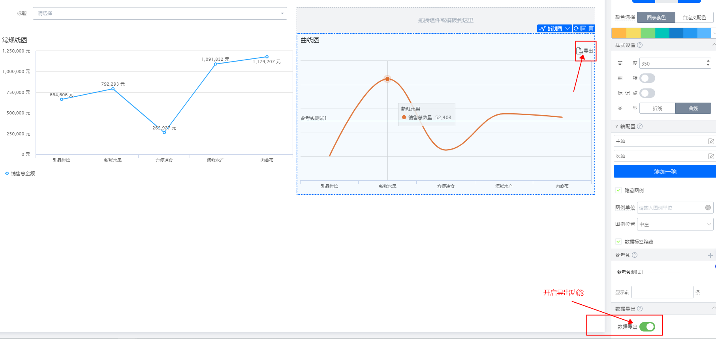Click the 拖拽组件或模板到这里 drop area
The image size is (716, 339).
445,20
